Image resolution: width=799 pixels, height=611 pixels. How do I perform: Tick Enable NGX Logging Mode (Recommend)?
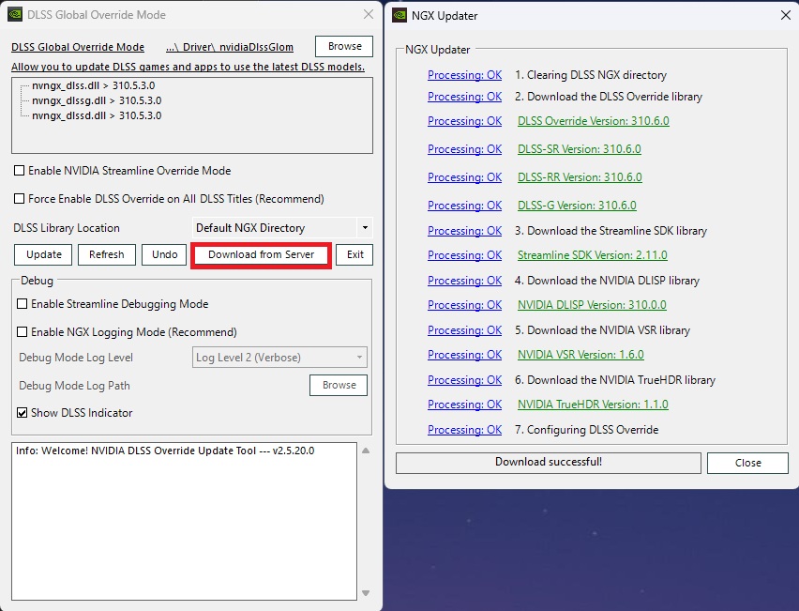pos(22,332)
